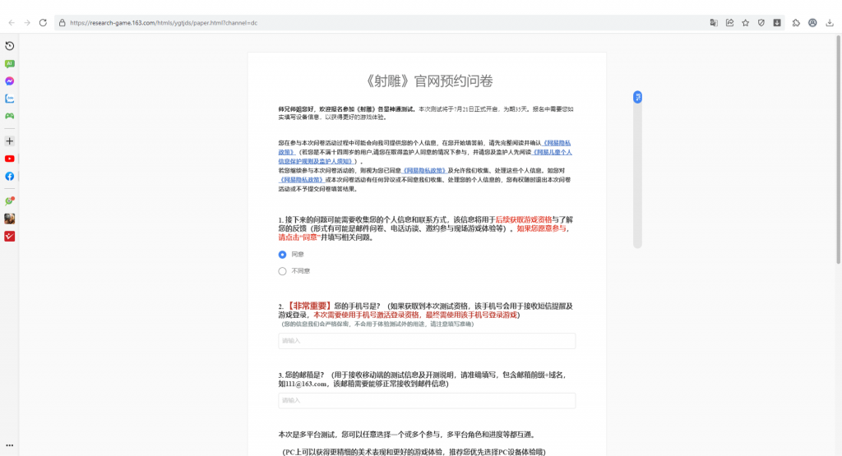Click the red text 后续获取游戏资格

524,219
